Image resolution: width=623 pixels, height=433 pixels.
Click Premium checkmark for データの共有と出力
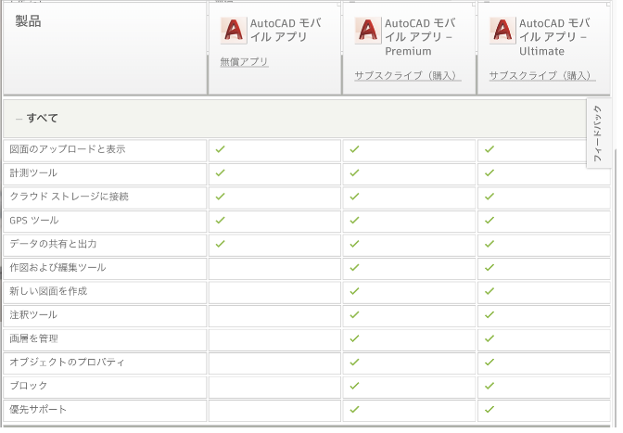point(354,244)
